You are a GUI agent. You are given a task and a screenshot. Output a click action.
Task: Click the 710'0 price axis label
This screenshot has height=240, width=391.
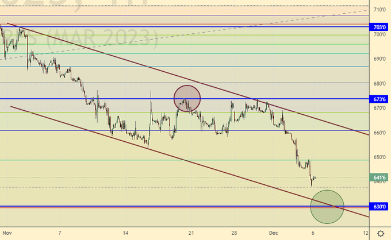(x=379, y=10)
